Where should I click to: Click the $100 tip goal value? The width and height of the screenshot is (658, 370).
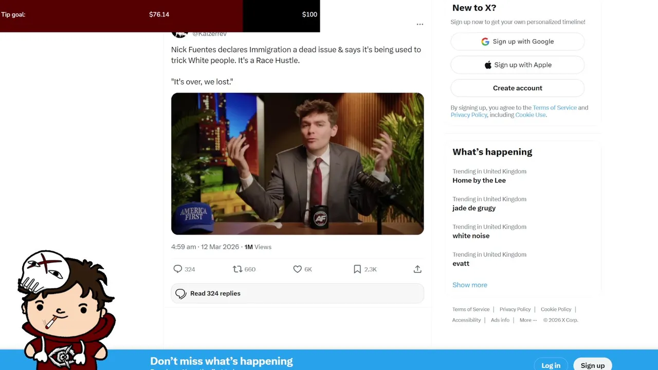(309, 14)
